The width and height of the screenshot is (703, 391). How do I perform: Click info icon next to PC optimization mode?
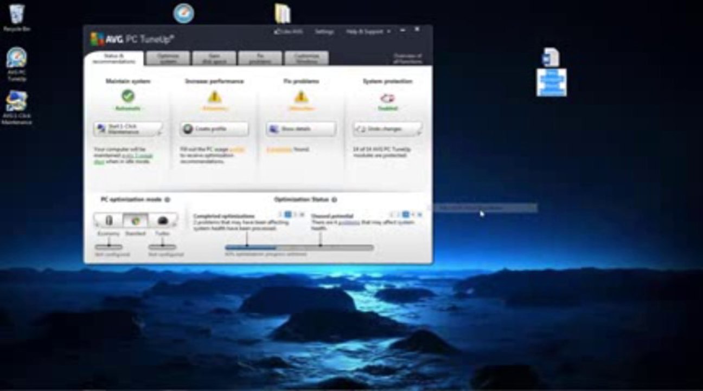pos(167,200)
